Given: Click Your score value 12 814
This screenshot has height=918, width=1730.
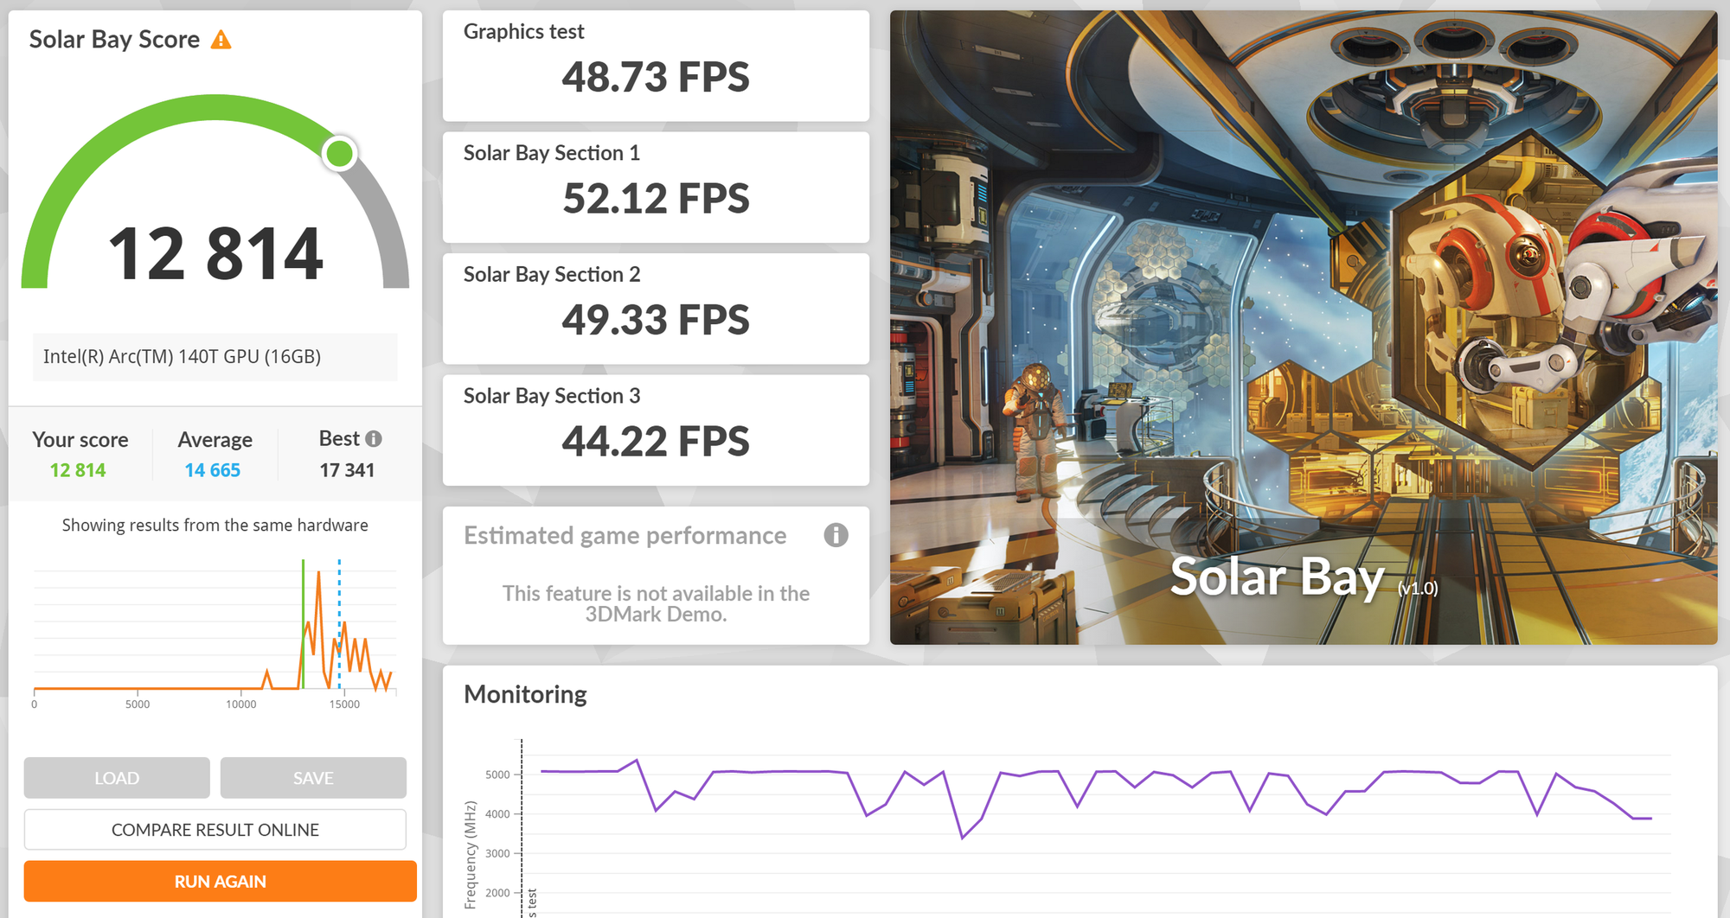Looking at the screenshot, I should pyautogui.click(x=78, y=470).
